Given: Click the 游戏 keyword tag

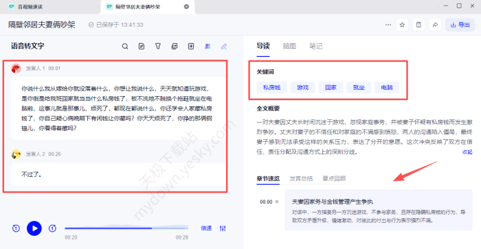Looking at the screenshot, I should point(302,88).
